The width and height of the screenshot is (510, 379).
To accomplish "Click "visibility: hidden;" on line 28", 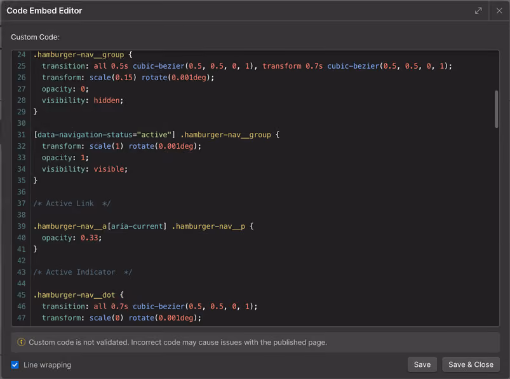I will 83,100.
